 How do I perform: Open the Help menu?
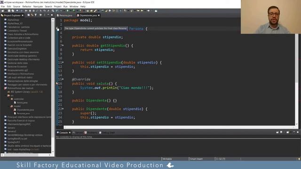pos(83,7)
